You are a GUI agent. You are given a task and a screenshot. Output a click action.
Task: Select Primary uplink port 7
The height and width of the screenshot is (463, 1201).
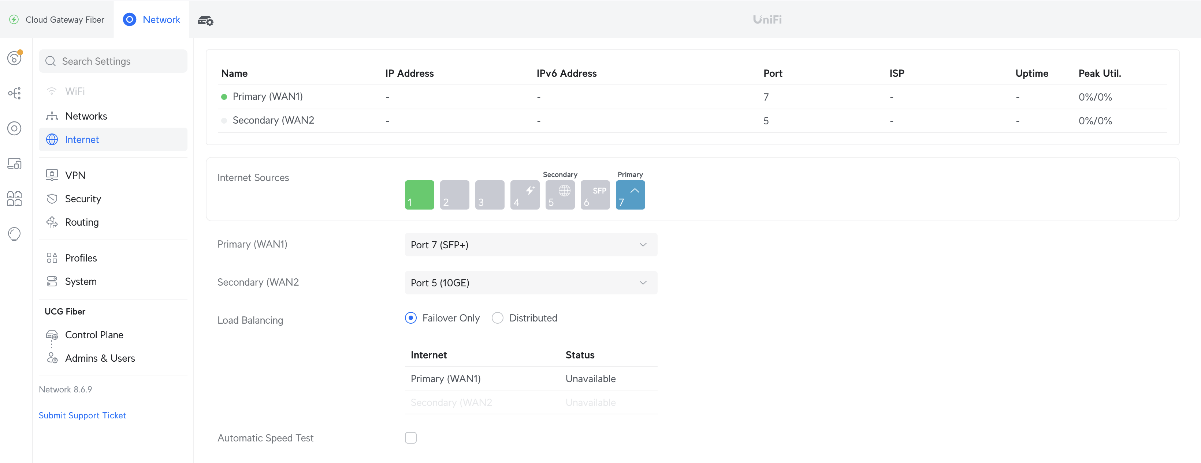click(x=630, y=195)
